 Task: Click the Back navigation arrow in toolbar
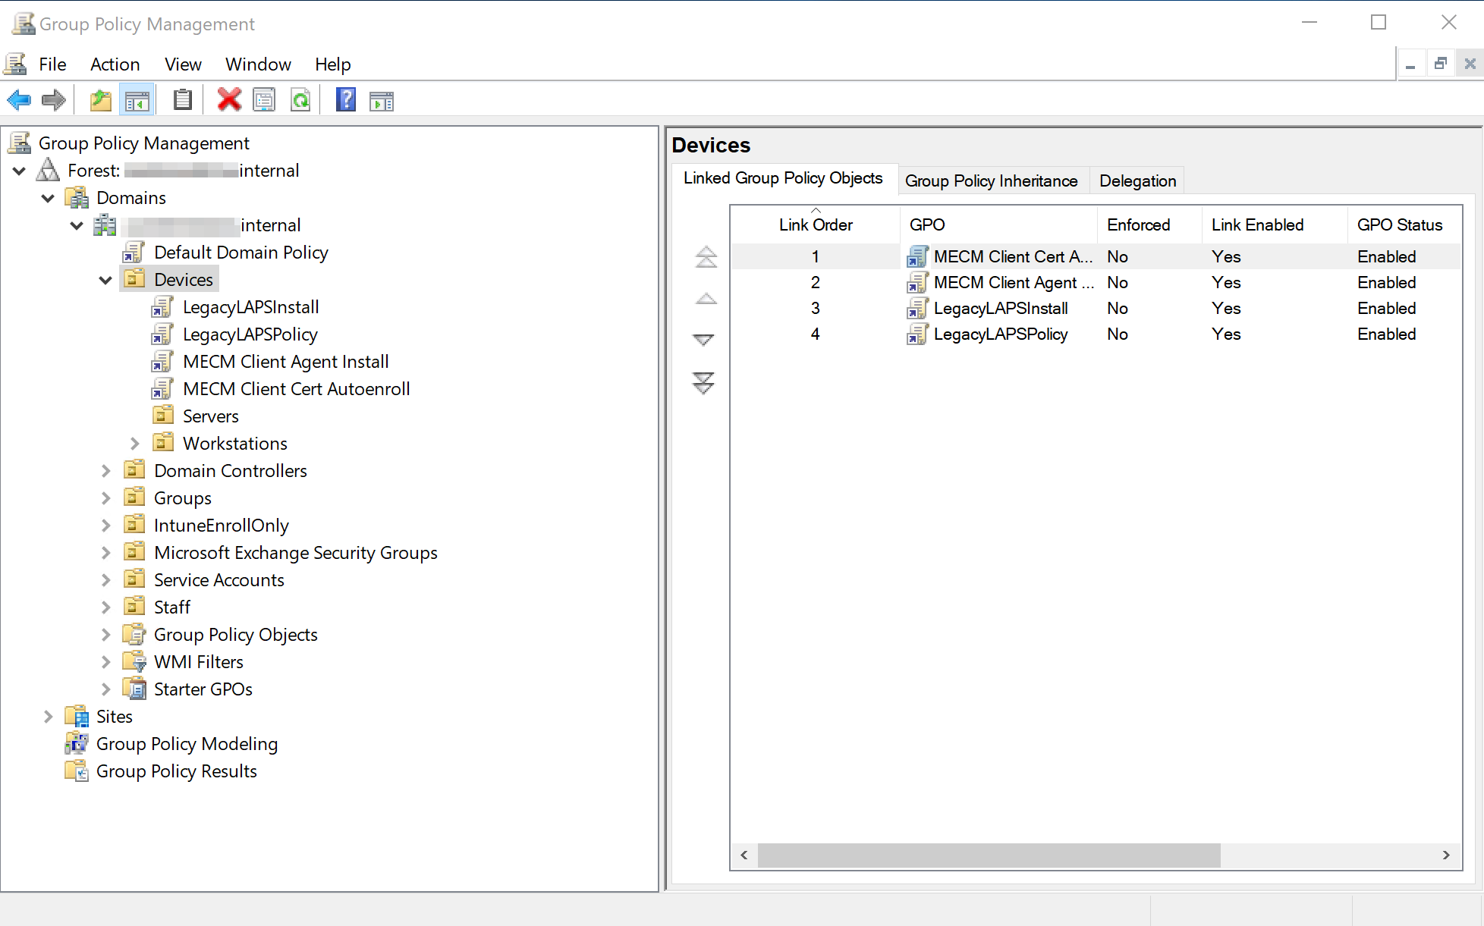pyautogui.click(x=19, y=99)
